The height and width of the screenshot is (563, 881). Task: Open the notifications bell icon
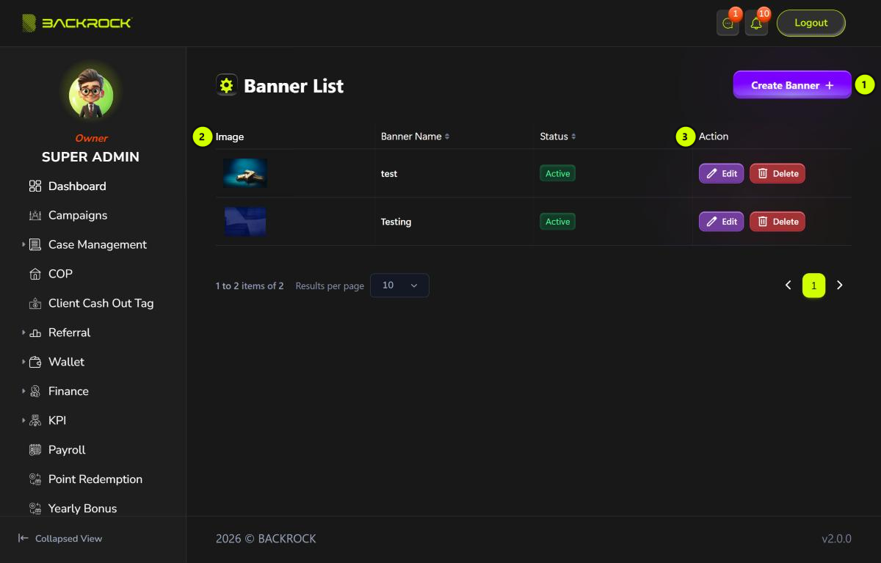(756, 23)
